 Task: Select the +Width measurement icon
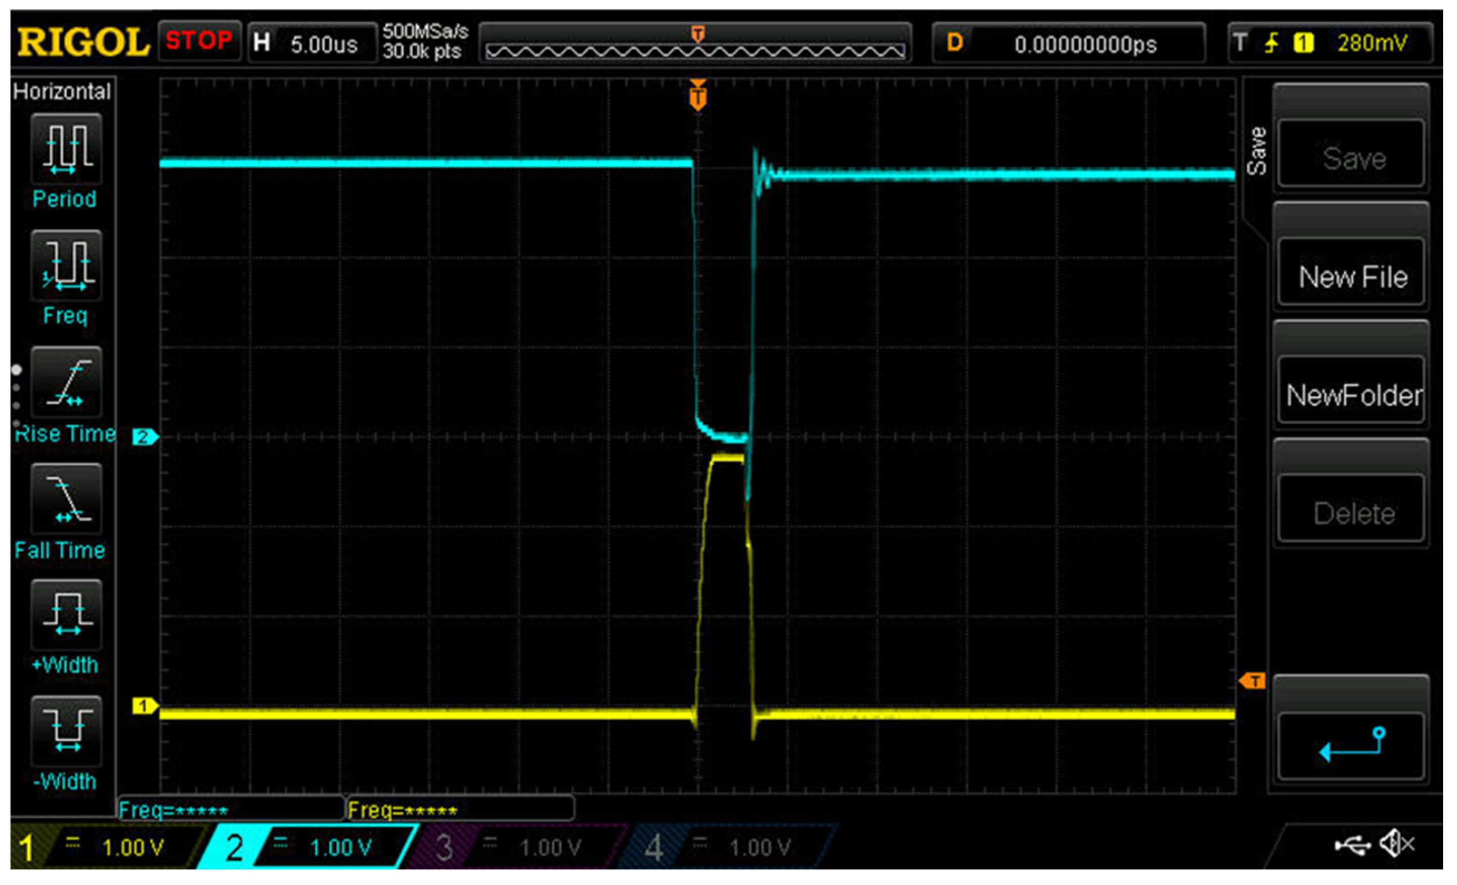[x=66, y=615]
